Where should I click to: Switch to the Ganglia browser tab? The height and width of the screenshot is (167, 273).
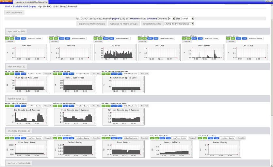tap(32, 2)
